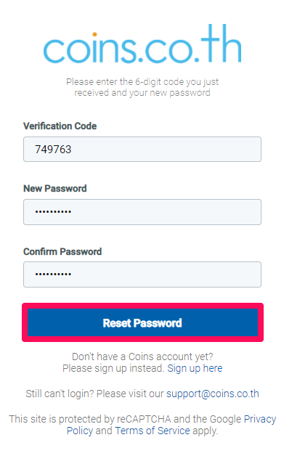Open the Google Privacy Policy link
Viewport: 284px width, 456px height.
[171, 425]
